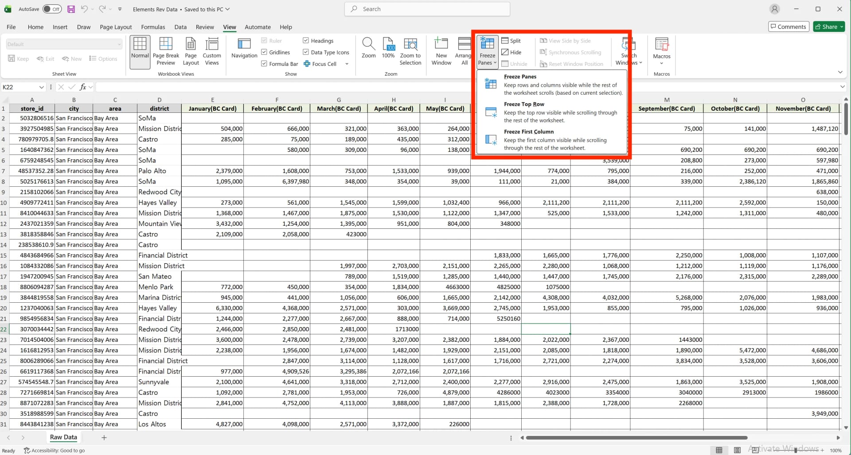Expand the Focus Cell dropdown
Screen dimensions: 851x455
pyautogui.click(x=347, y=63)
